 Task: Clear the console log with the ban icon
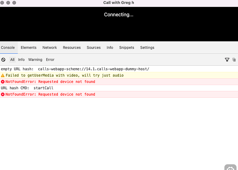click(x=3, y=60)
